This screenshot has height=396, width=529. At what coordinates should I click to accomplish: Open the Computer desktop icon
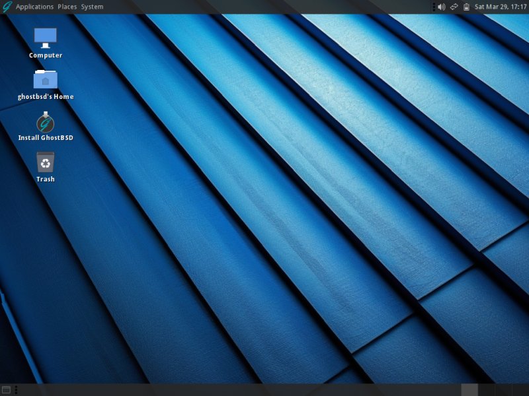(x=44, y=36)
